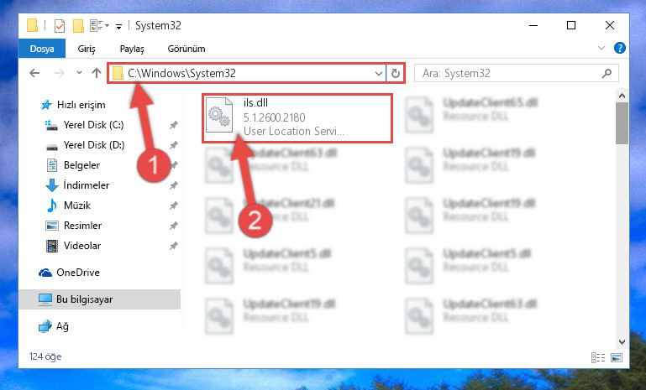Screen dimensions: 646x390
Task: Expand the address bar history dropdown
Action: tap(379, 74)
